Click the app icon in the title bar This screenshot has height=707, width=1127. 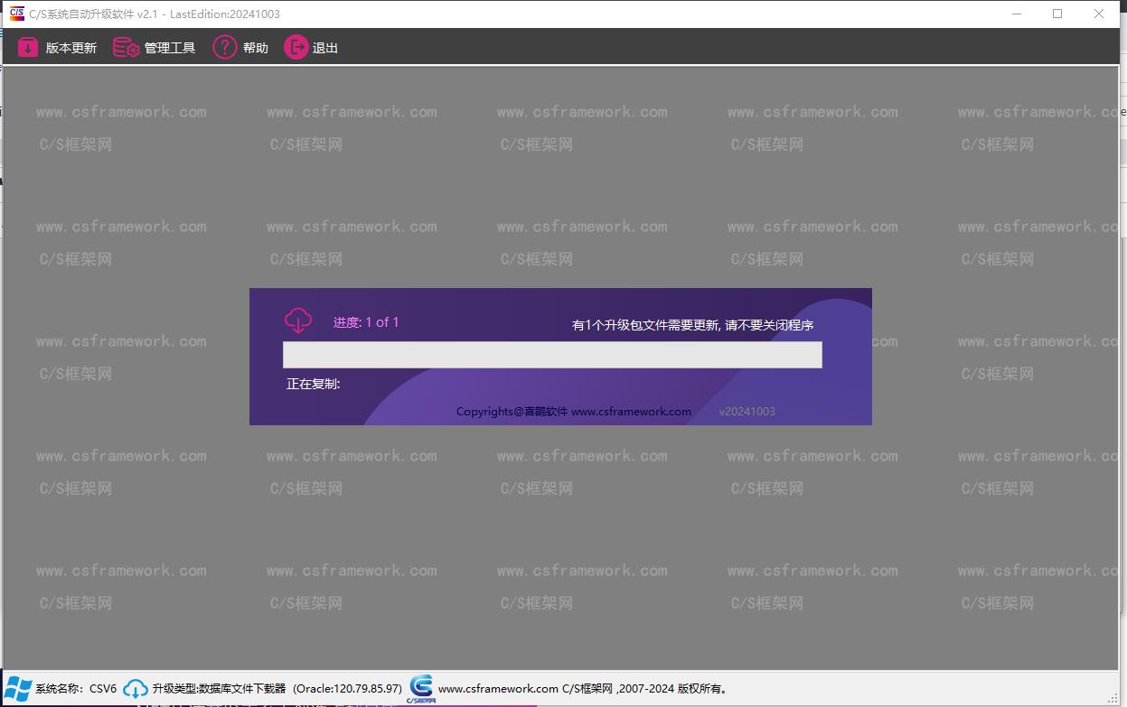pos(16,14)
